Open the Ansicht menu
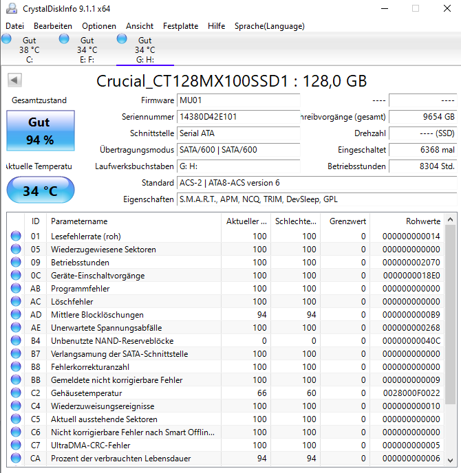461x473 pixels. point(140,26)
